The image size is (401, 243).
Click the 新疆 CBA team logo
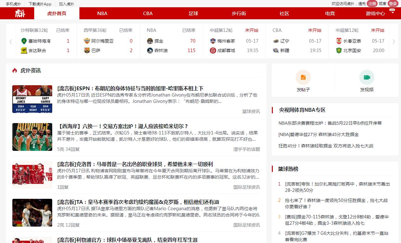[276, 50]
